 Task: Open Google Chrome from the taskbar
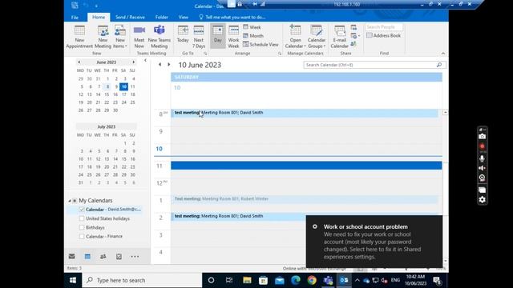312,280
